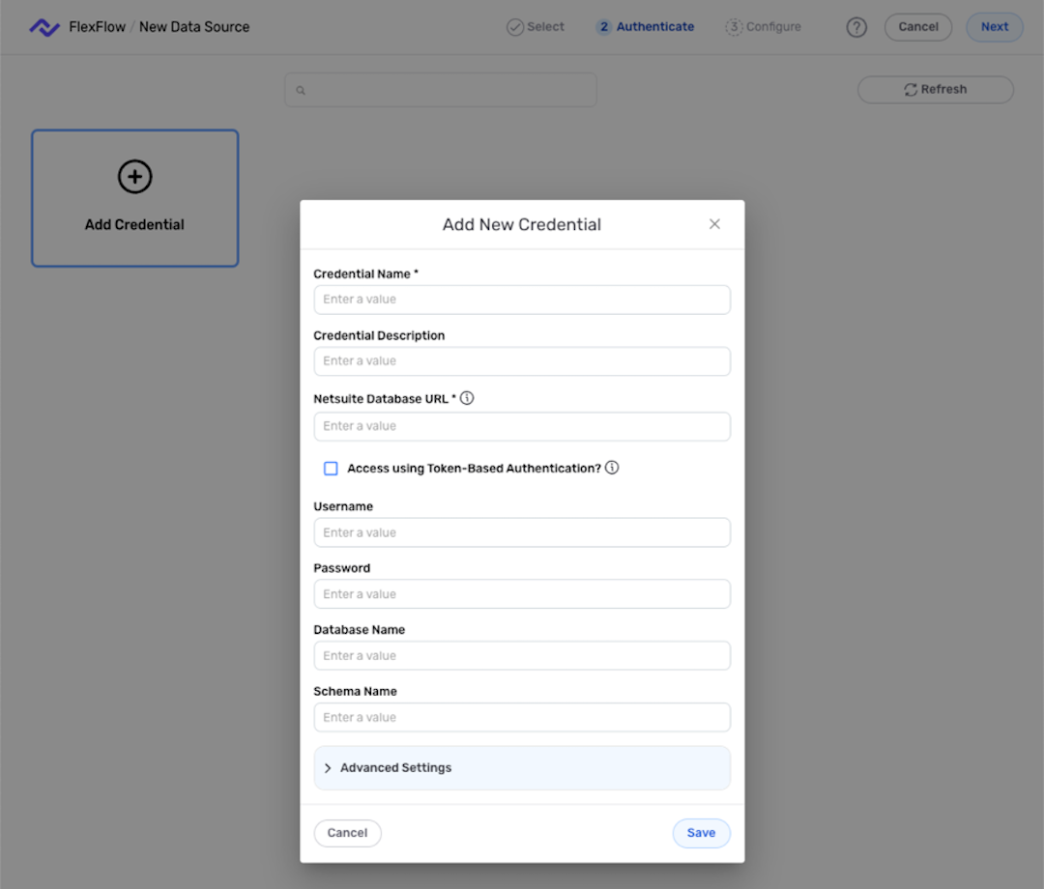Click Cancel in the dialog footer

pyautogui.click(x=348, y=833)
